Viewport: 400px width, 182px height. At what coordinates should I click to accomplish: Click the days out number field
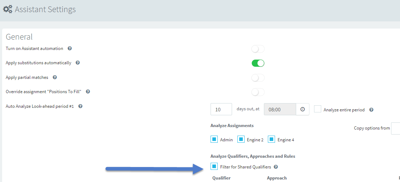(x=221, y=109)
